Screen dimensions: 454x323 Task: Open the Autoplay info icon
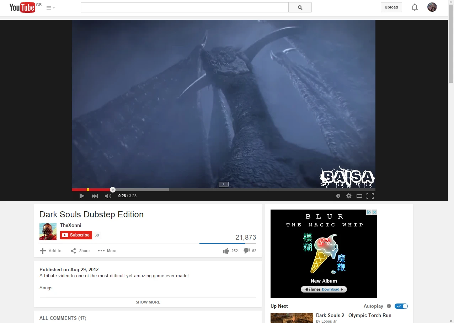pos(389,306)
